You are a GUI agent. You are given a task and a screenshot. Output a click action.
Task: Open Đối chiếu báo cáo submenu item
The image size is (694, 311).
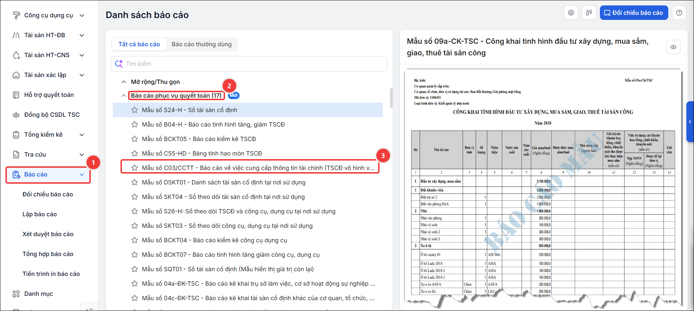tap(48, 194)
